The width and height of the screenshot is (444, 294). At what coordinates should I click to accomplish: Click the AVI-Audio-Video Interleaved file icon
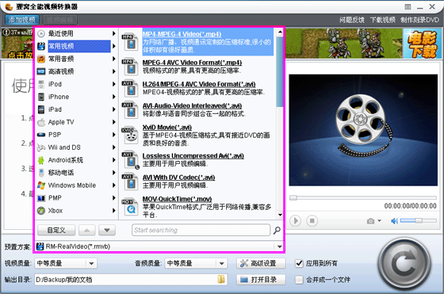click(130, 110)
